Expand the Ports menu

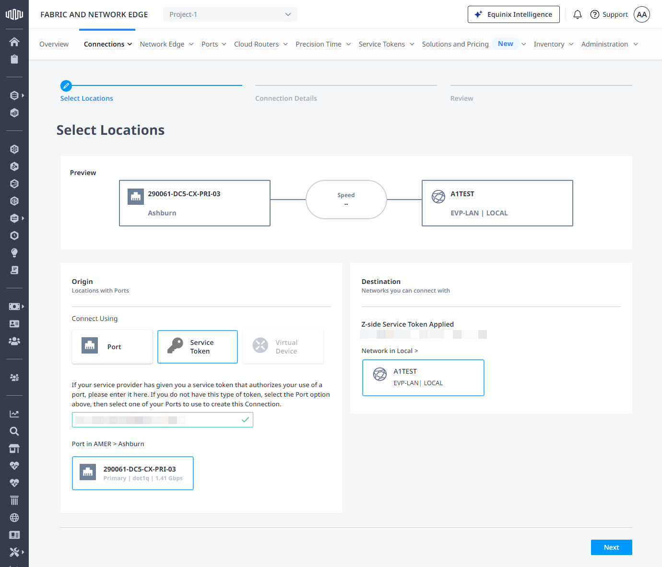click(x=214, y=44)
